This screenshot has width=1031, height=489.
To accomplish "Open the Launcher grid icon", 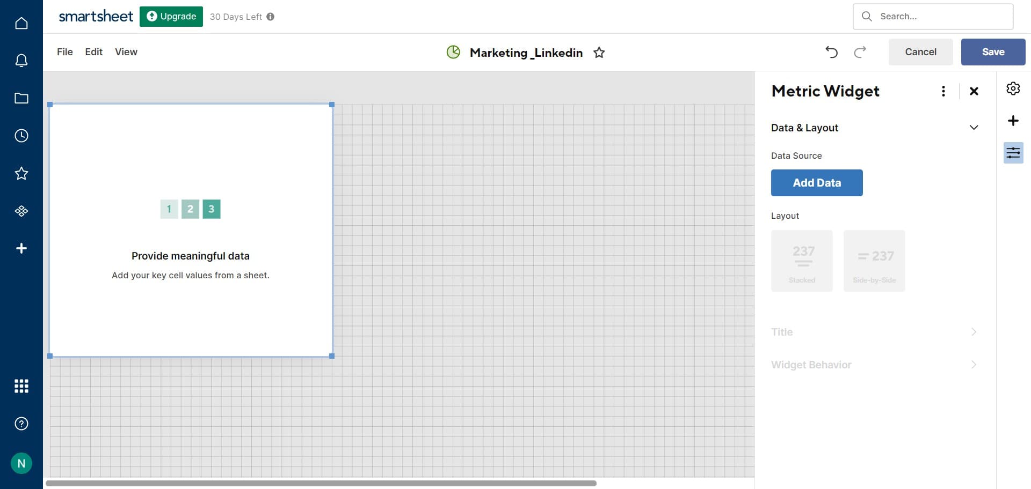I will 21,386.
